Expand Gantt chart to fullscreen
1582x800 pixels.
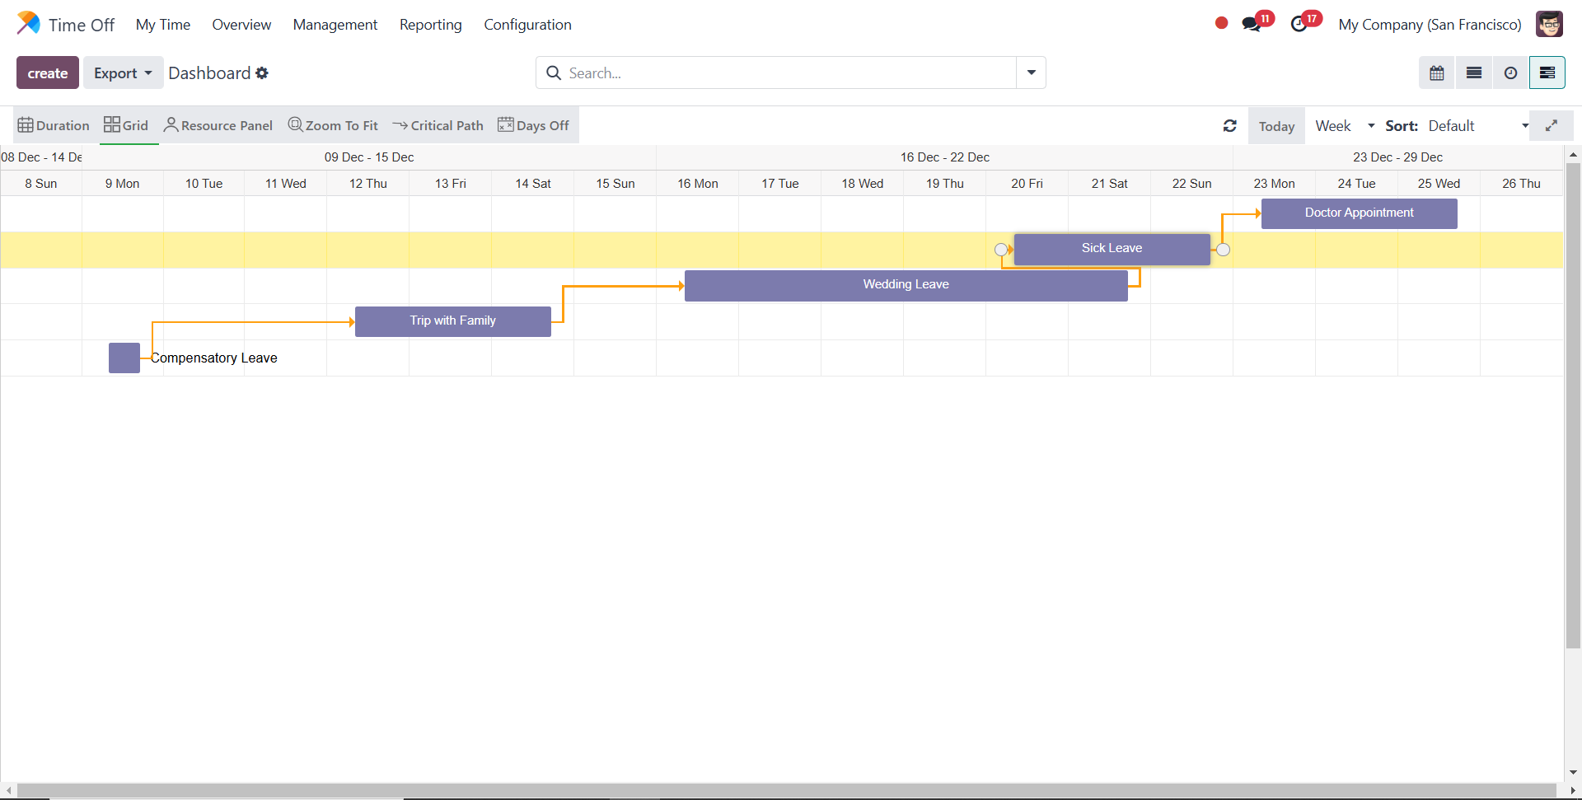pyautogui.click(x=1551, y=126)
